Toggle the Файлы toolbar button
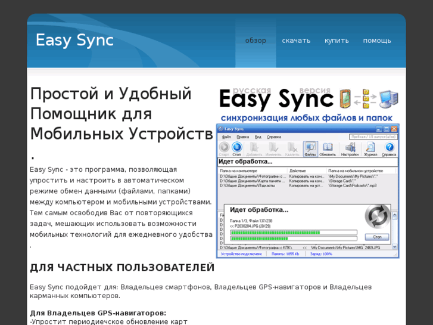The height and width of the screenshot is (325, 433). pos(310,149)
